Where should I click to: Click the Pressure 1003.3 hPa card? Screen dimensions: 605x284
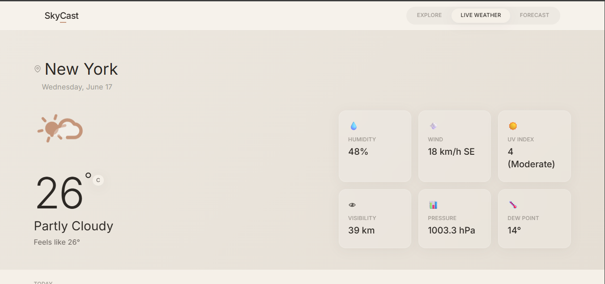click(x=455, y=219)
